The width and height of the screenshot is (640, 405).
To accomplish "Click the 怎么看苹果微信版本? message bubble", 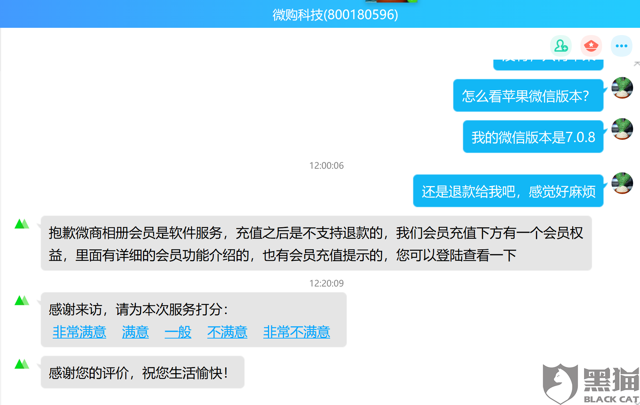I will [528, 95].
